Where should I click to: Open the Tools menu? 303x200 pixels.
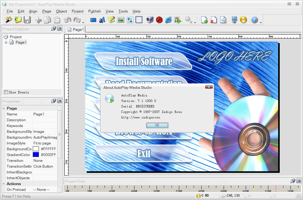pos(123,11)
